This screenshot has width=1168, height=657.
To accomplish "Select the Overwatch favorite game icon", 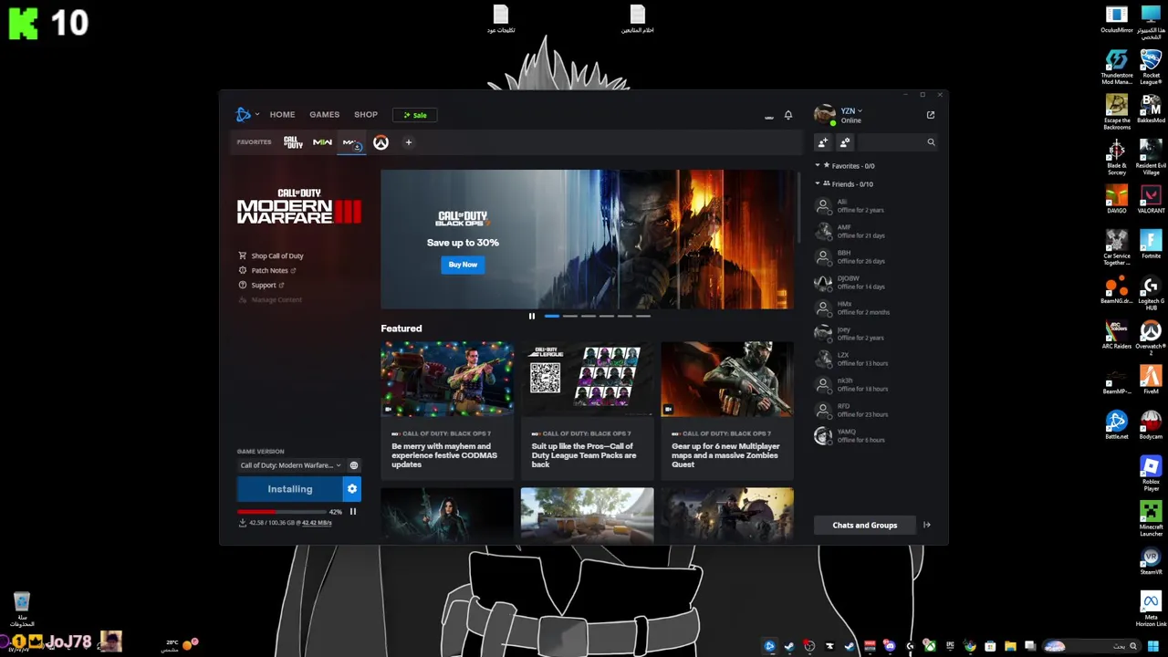I will tap(381, 142).
